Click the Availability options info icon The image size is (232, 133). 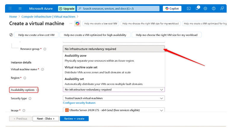38,90
